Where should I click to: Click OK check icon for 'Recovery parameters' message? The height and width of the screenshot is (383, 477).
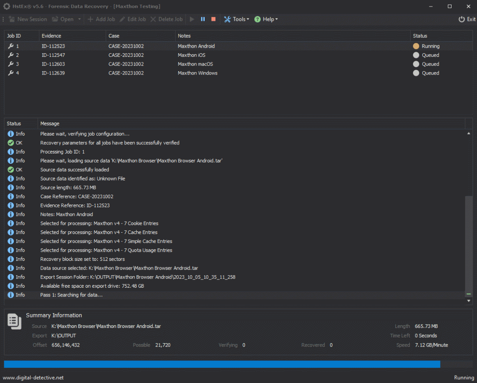[x=11, y=143]
